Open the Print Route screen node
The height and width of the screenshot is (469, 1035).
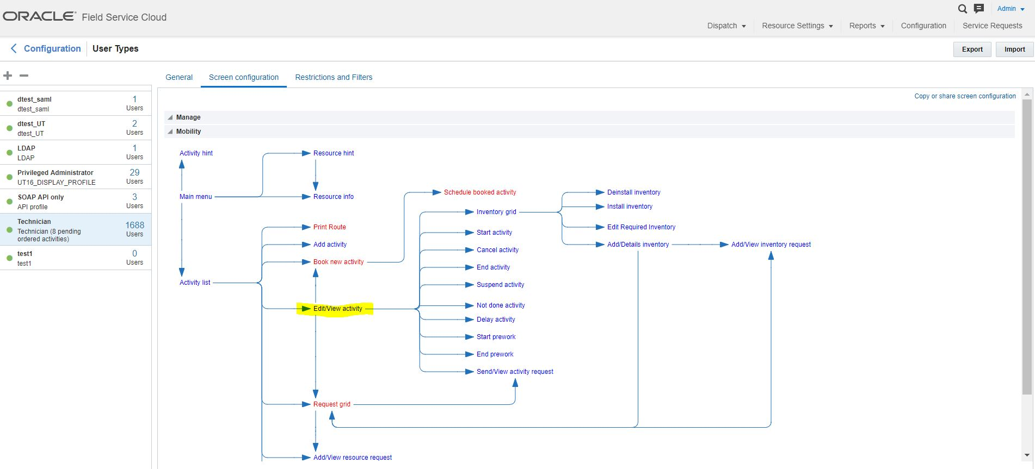[x=330, y=227]
